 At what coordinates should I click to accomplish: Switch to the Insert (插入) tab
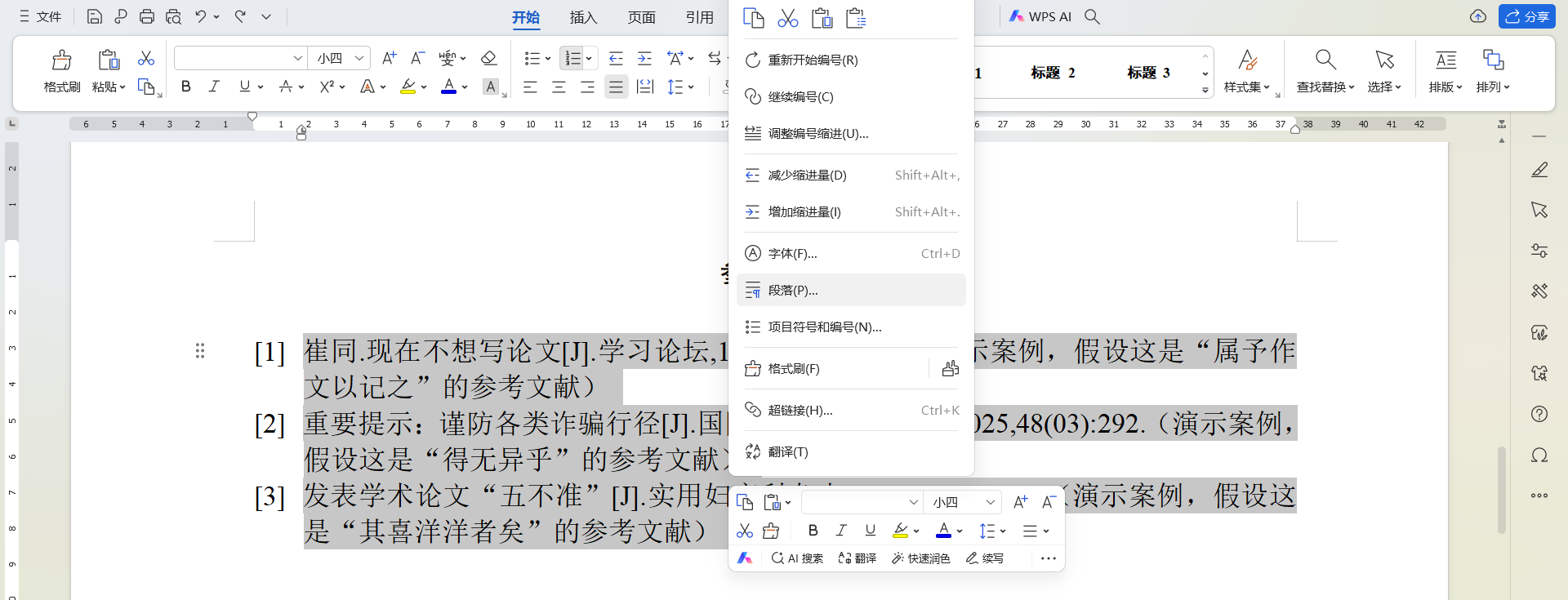pyautogui.click(x=583, y=17)
